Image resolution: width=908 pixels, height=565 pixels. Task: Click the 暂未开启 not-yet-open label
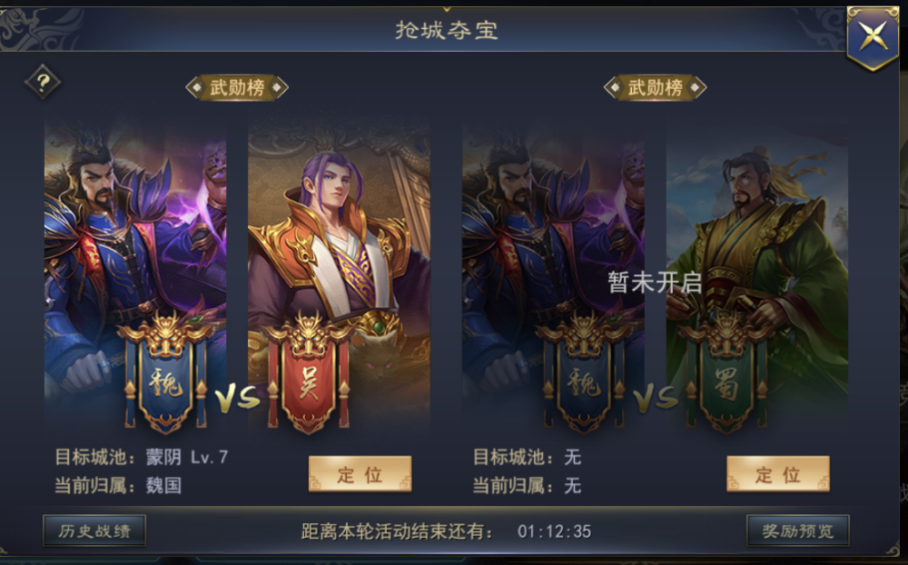click(655, 282)
